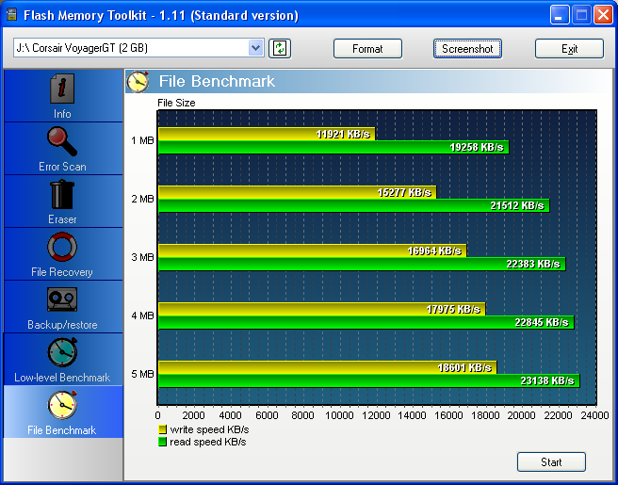Click the File Size axis title
Image resolution: width=618 pixels, height=485 pixels.
click(176, 103)
